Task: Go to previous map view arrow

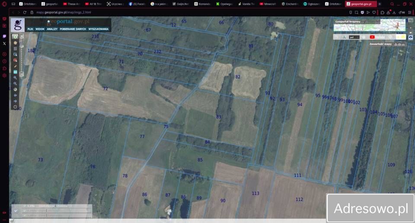Action: pyautogui.click(x=15, y=95)
